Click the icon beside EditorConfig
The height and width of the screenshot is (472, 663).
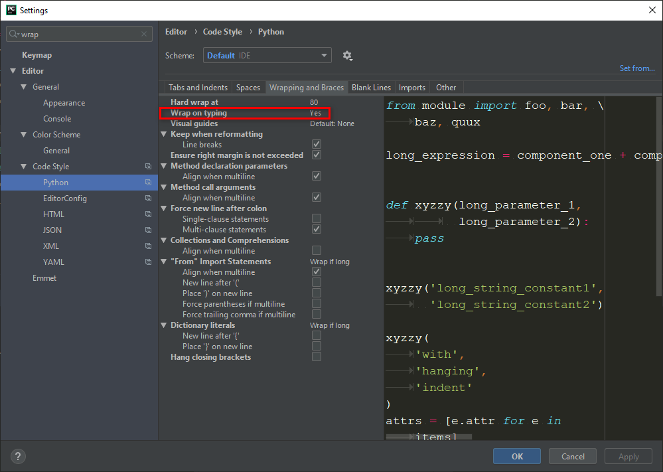(147, 198)
